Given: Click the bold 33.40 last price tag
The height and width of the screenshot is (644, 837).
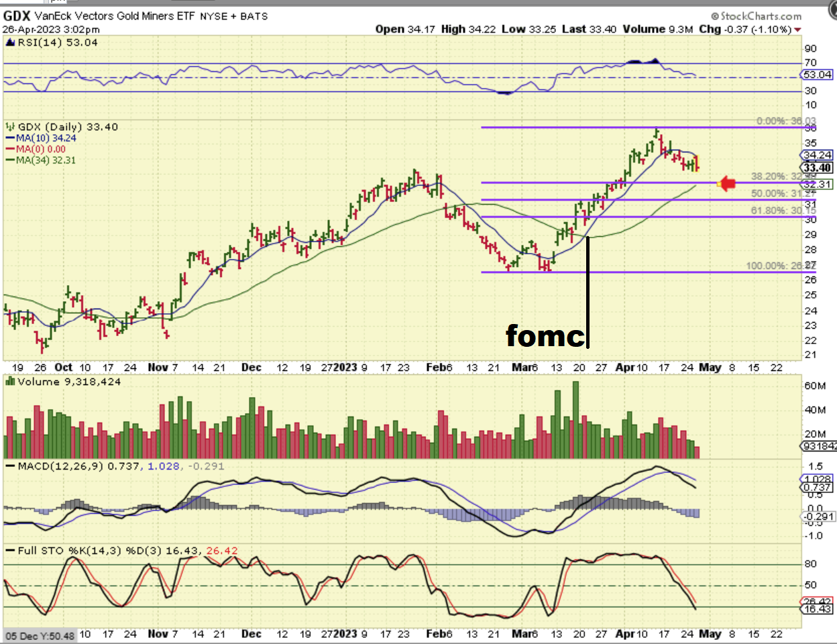Looking at the screenshot, I should pos(818,168).
